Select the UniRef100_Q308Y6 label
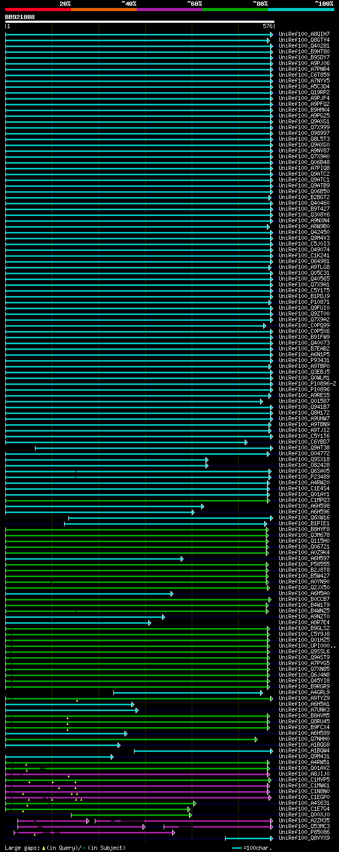The image size is (339, 852). coord(304,214)
